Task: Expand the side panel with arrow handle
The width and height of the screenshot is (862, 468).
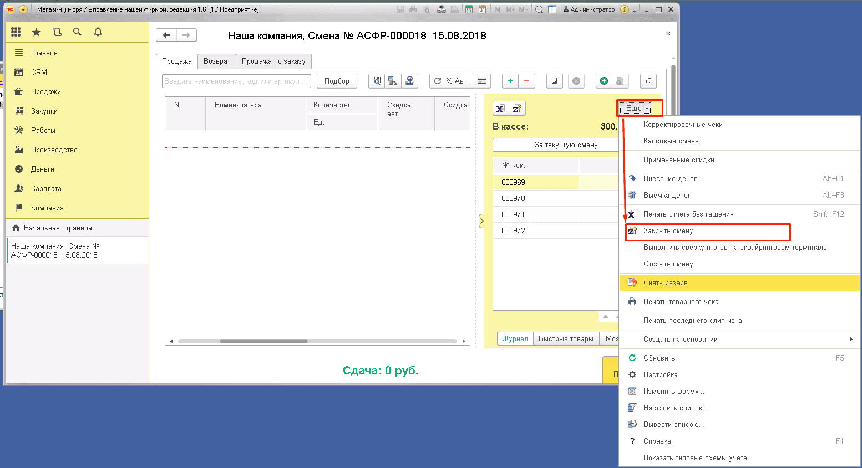Action: pos(481,221)
